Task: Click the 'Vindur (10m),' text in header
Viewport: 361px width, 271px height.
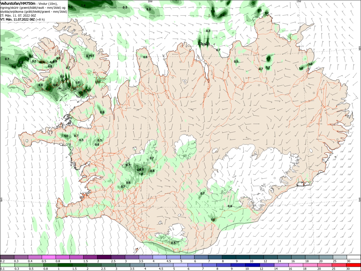Action: [48, 3]
